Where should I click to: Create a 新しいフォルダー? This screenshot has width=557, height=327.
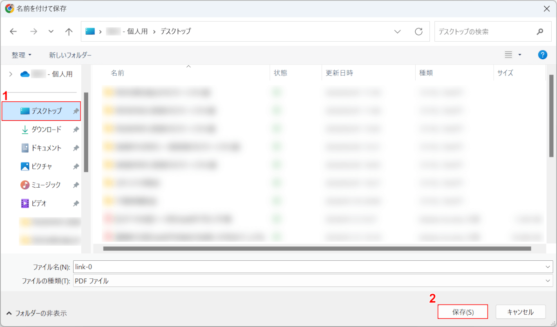pos(70,55)
